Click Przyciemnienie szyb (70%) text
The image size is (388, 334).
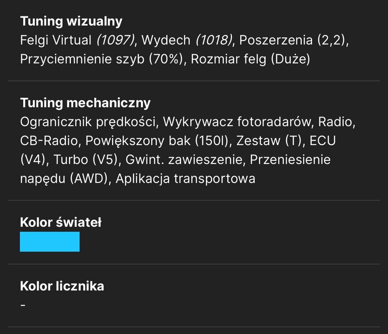(x=101, y=59)
